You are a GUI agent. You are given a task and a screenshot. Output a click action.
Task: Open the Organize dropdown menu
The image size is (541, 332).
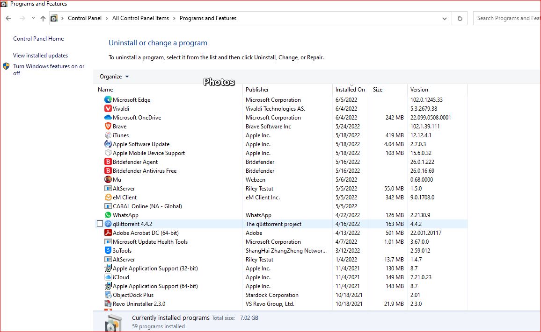(114, 77)
